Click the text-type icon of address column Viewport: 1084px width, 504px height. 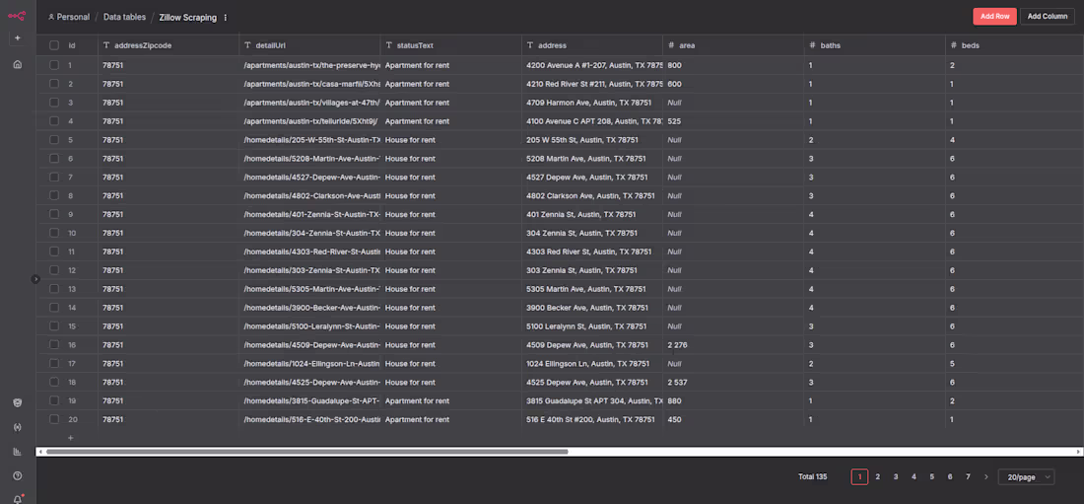coord(529,45)
